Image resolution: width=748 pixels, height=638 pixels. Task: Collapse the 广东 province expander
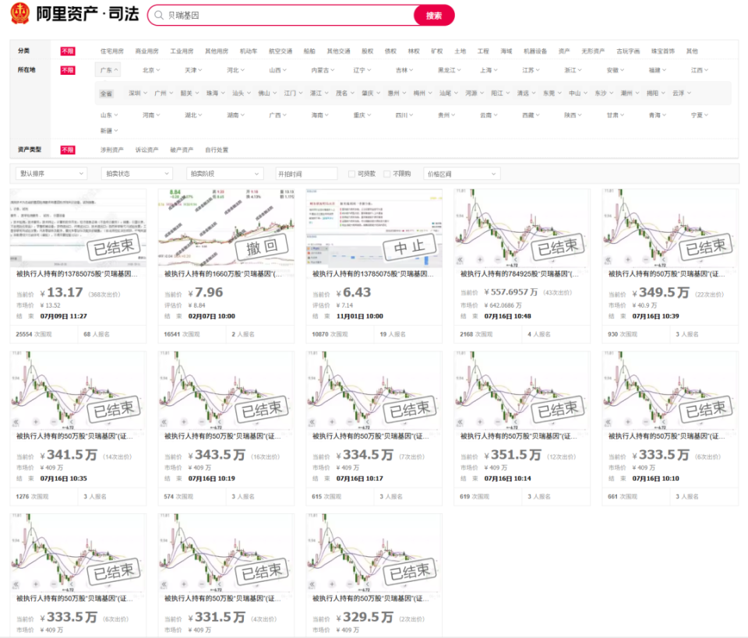(108, 70)
